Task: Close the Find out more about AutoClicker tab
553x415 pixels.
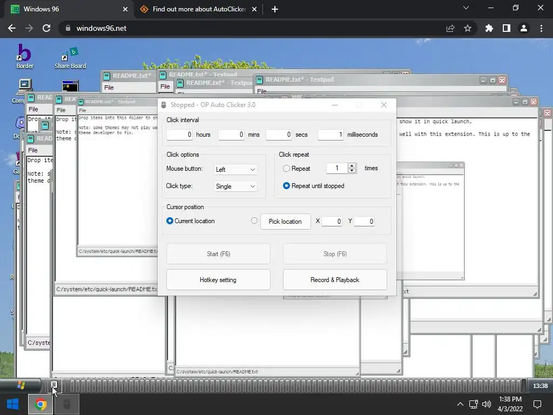Action: [254, 9]
